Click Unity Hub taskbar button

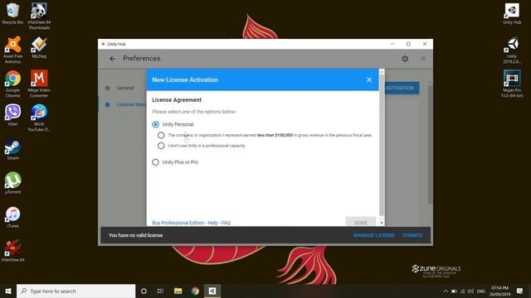[212, 291]
